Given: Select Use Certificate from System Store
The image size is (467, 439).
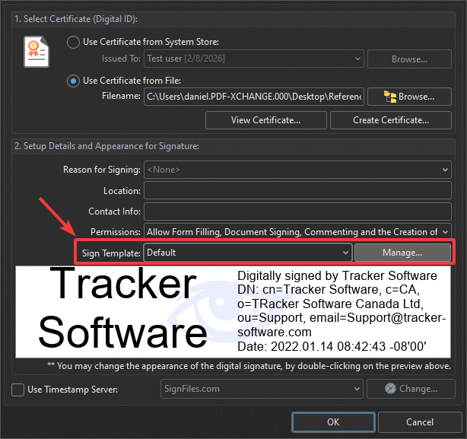Looking at the screenshot, I should click(74, 42).
